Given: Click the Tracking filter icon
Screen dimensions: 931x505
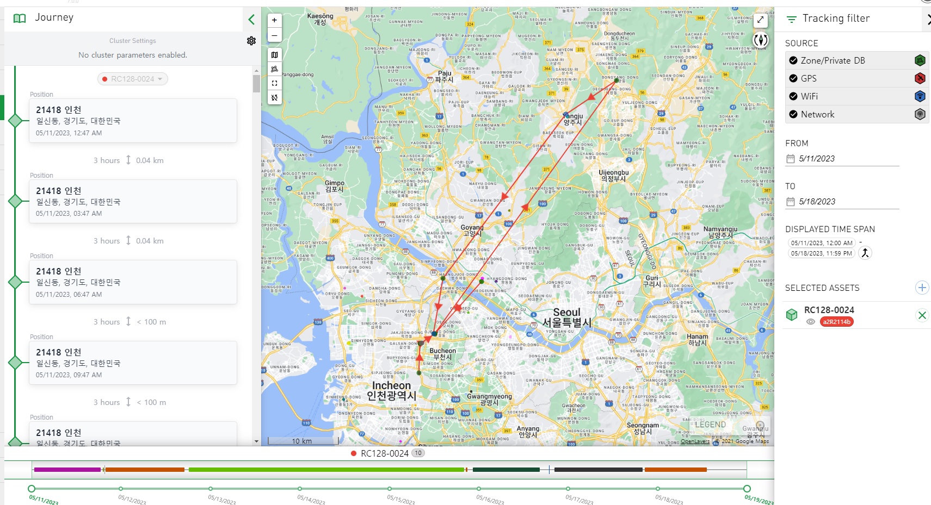Looking at the screenshot, I should point(792,19).
